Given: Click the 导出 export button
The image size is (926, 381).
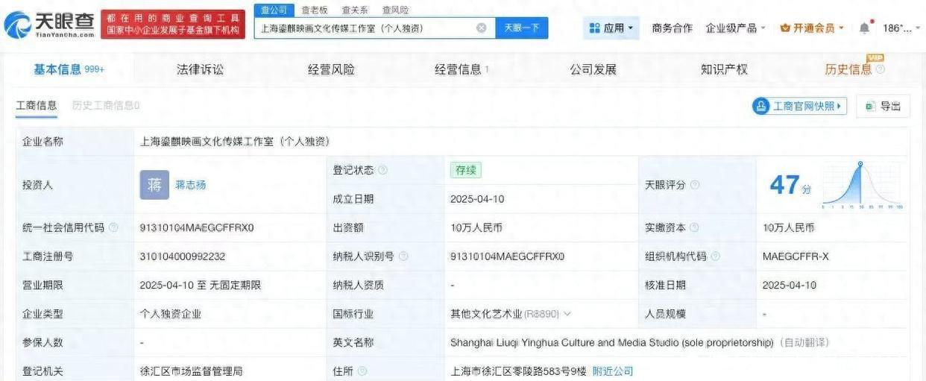Looking at the screenshot, I should point(883,106).
